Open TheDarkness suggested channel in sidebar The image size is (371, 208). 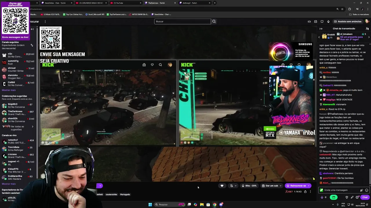tap(18, 113)
